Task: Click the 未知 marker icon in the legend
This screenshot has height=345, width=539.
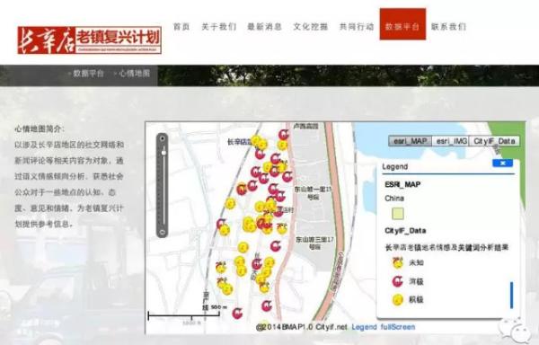Action: 398,263
